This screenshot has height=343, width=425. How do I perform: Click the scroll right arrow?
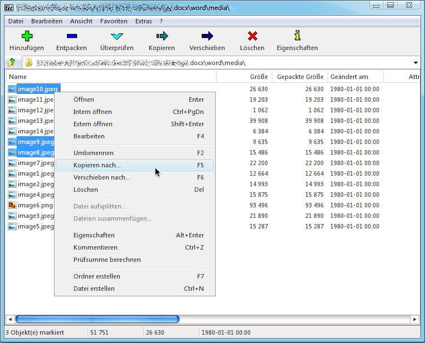[415, 319]
